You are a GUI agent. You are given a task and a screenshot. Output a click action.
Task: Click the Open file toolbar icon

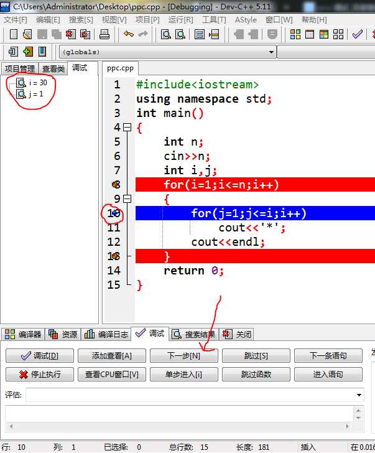click(27, 34)
